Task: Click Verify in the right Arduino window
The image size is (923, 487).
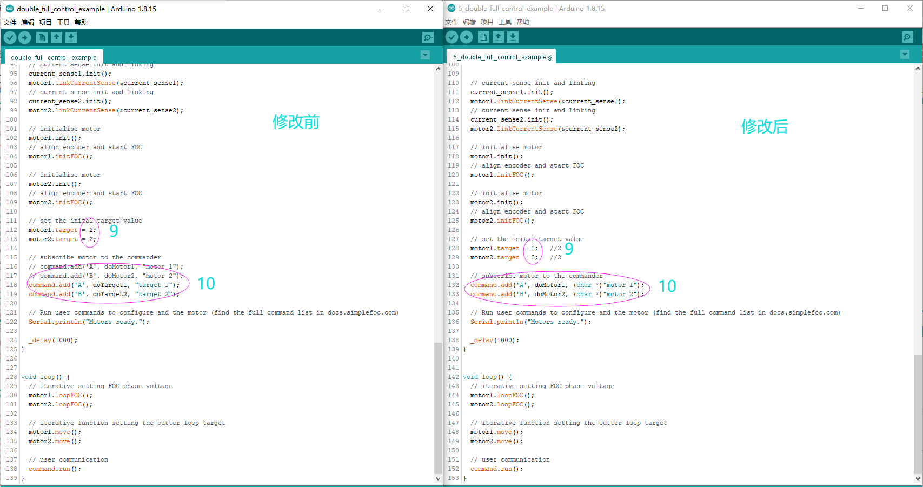Action: (x=452, y=37)
